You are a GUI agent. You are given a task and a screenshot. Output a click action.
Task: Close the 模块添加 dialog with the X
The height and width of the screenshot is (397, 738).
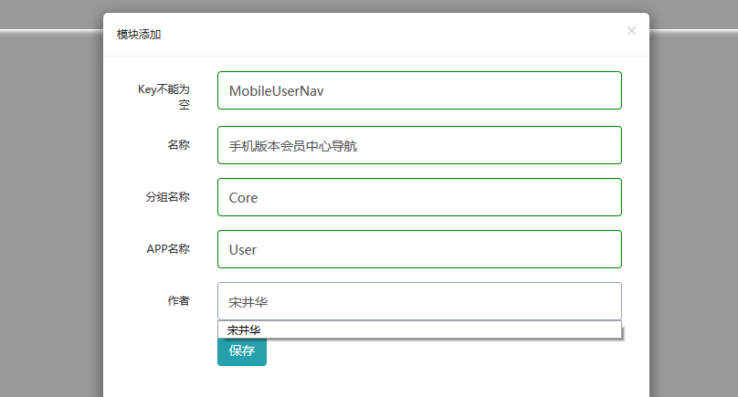631,31
